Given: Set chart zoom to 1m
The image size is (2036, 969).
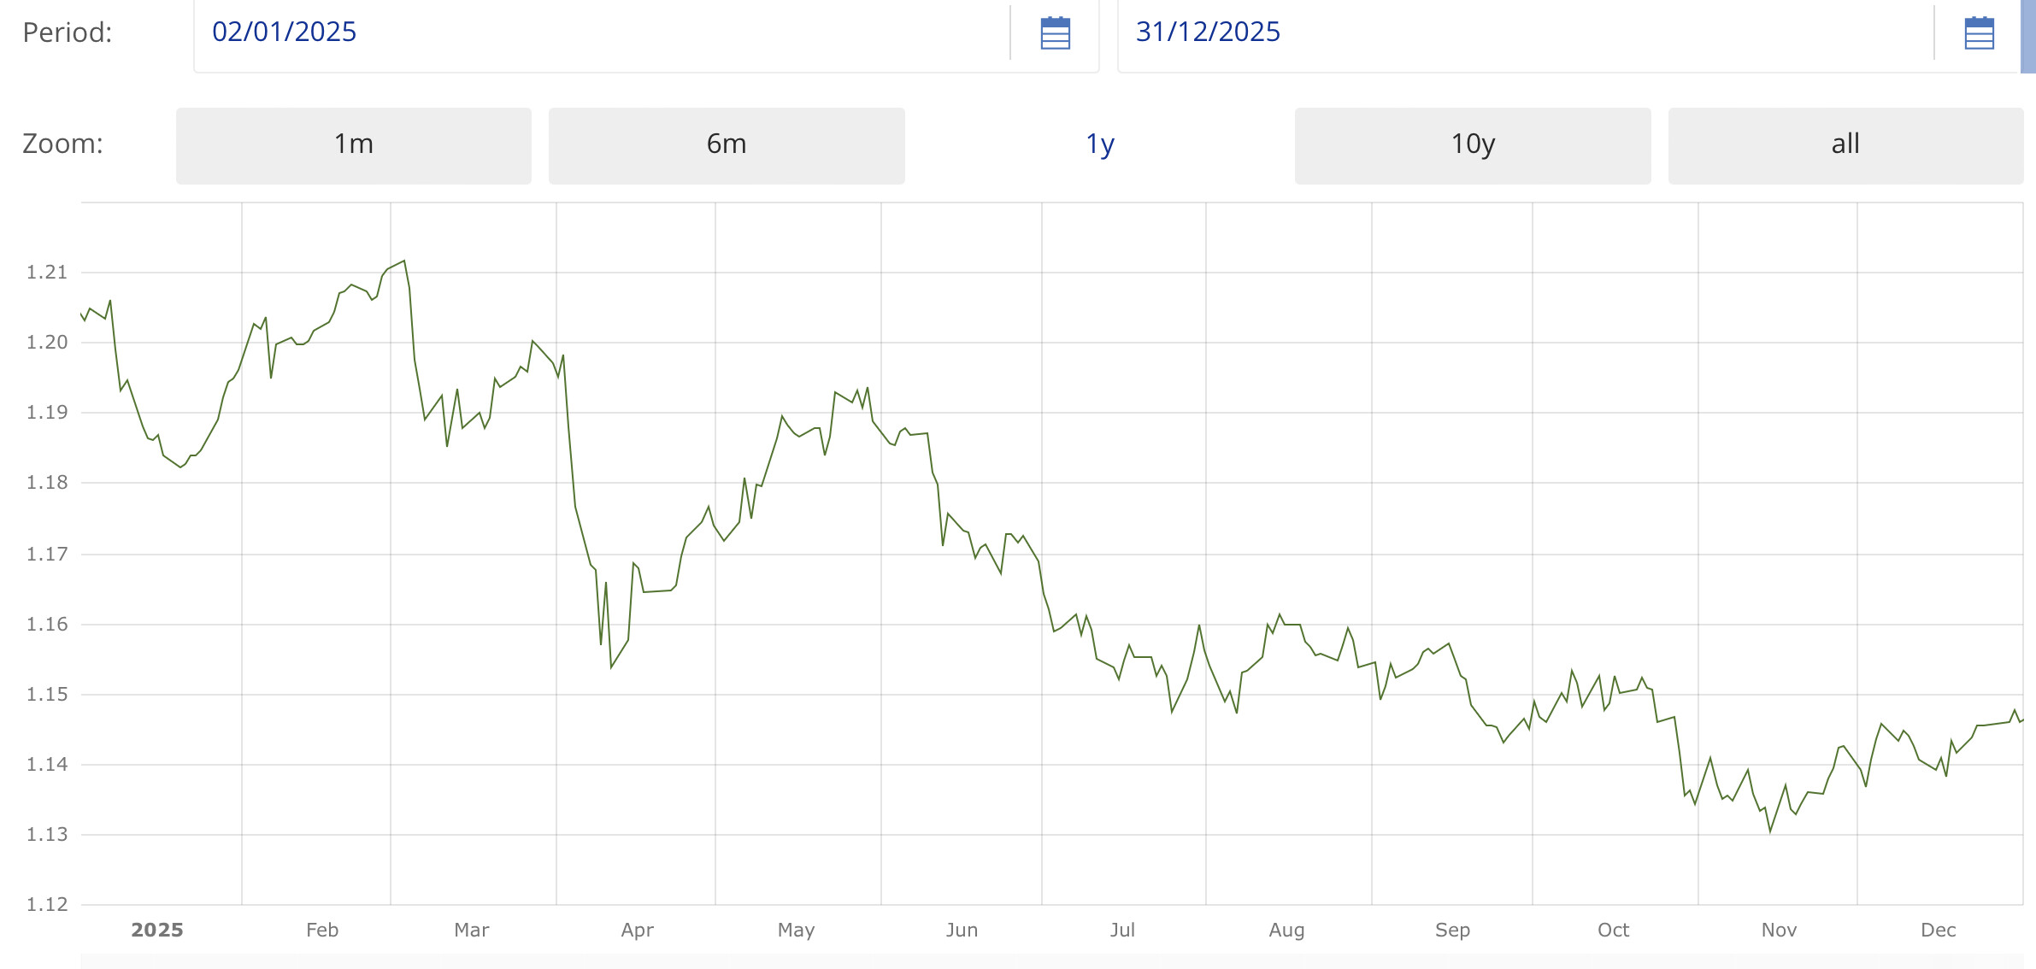Looking at the screenshot, I should click(353, 144).
